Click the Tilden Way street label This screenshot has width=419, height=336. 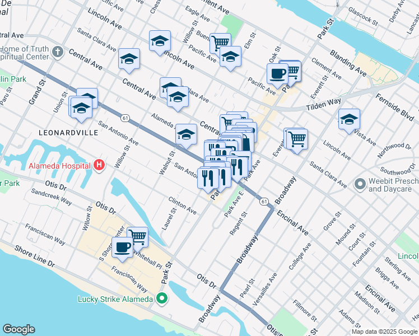pyautogui.click(x=323, y=104)
